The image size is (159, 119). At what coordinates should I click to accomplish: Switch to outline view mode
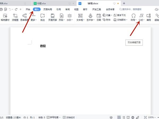click(x=123, y=117)
